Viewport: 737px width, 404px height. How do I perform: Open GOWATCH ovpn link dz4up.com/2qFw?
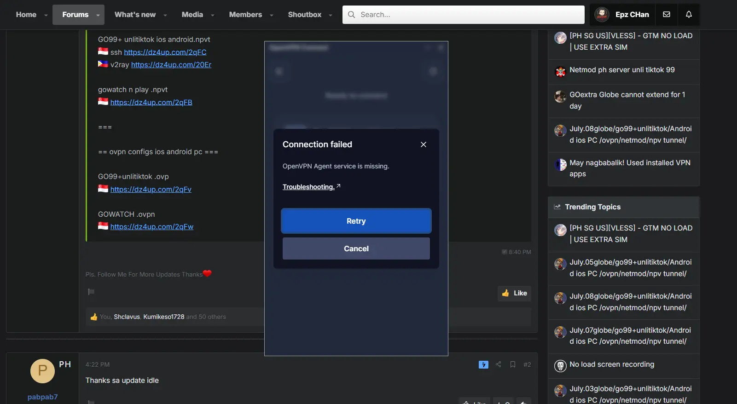pyautogui.click(x=152, y=226)
